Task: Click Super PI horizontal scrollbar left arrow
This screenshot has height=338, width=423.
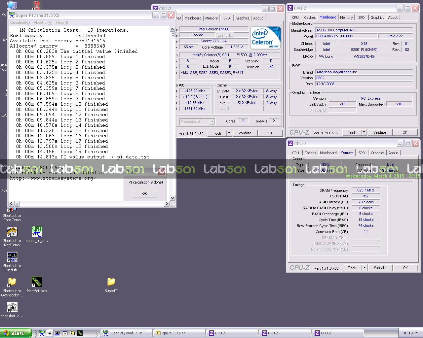Action: point(11,204)
